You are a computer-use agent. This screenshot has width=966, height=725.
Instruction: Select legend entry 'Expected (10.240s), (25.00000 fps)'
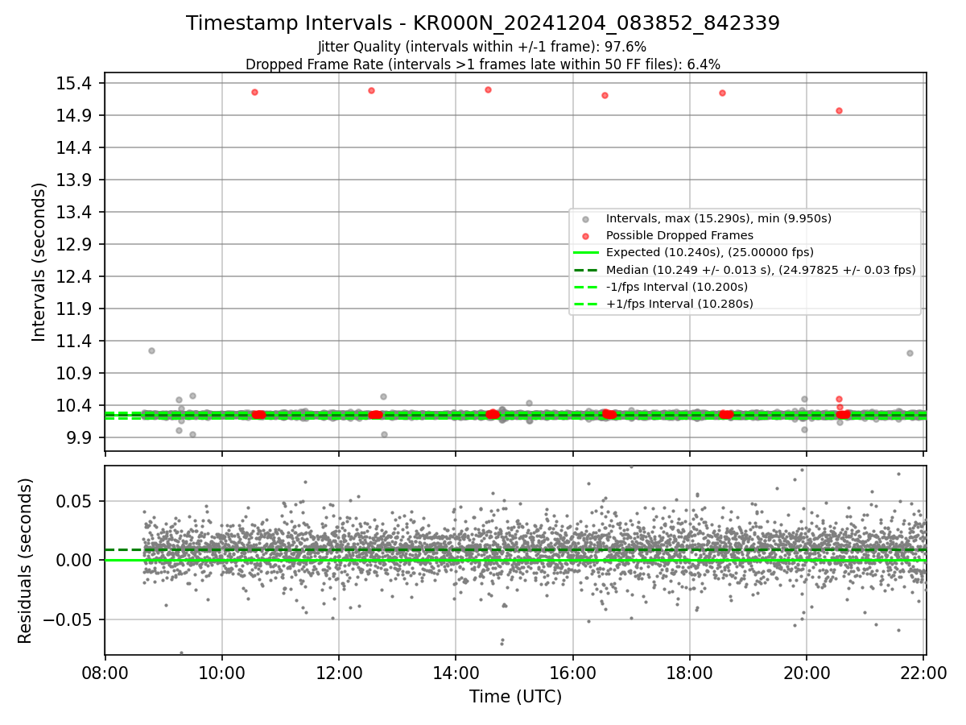(710, 252)
